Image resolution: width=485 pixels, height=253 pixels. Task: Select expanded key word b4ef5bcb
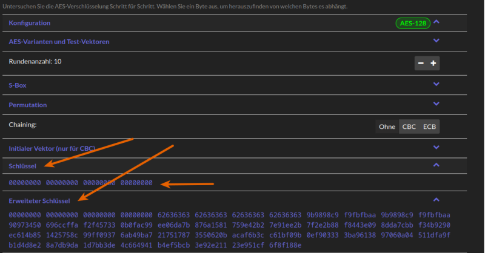[173, 245]
